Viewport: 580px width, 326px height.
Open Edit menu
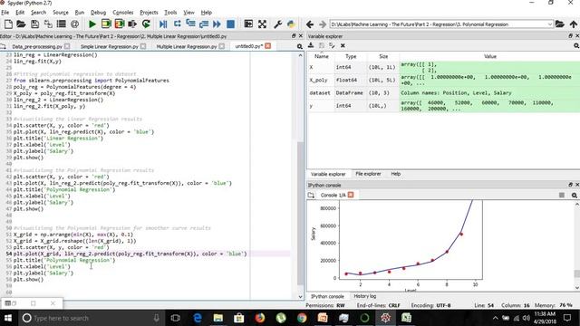tap(20, 12)
